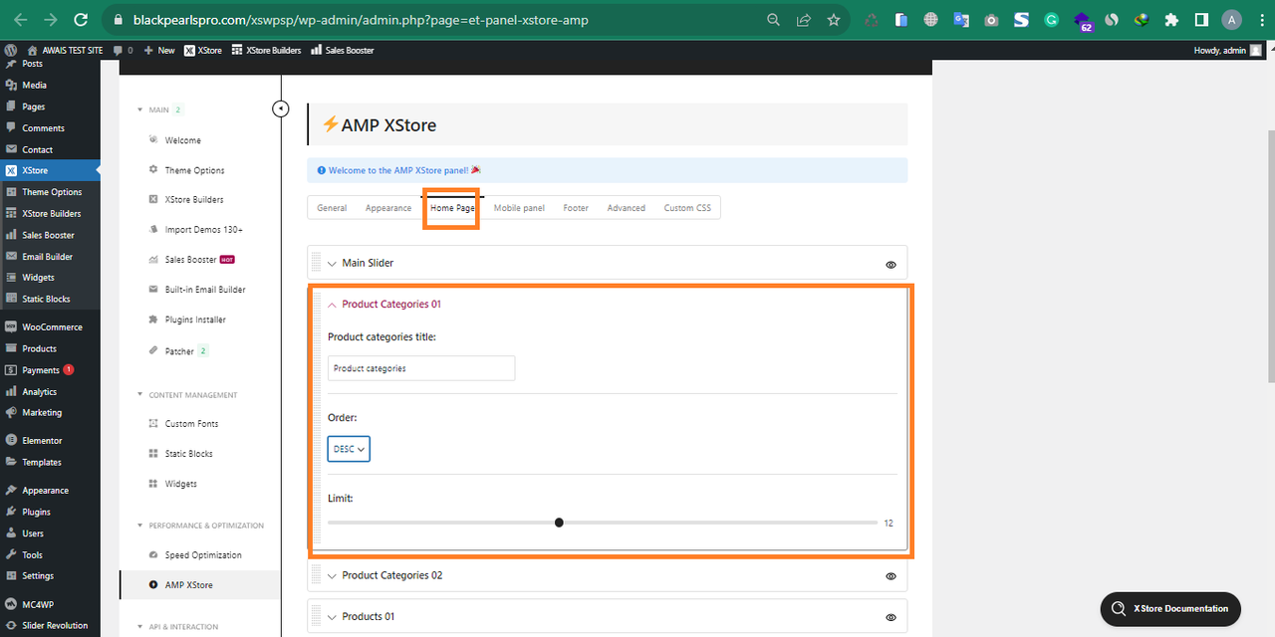Toggle visibility of Product Categories 02
This screenshot has height=637, width=1275.
tap(891, 576)
